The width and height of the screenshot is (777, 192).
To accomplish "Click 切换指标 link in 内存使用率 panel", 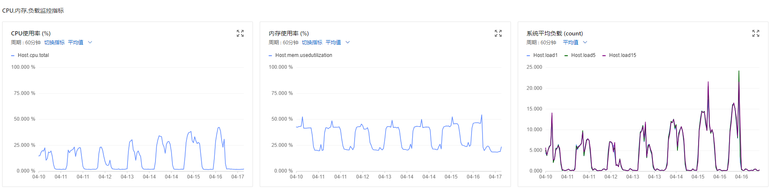I will (x=312, y=43).
